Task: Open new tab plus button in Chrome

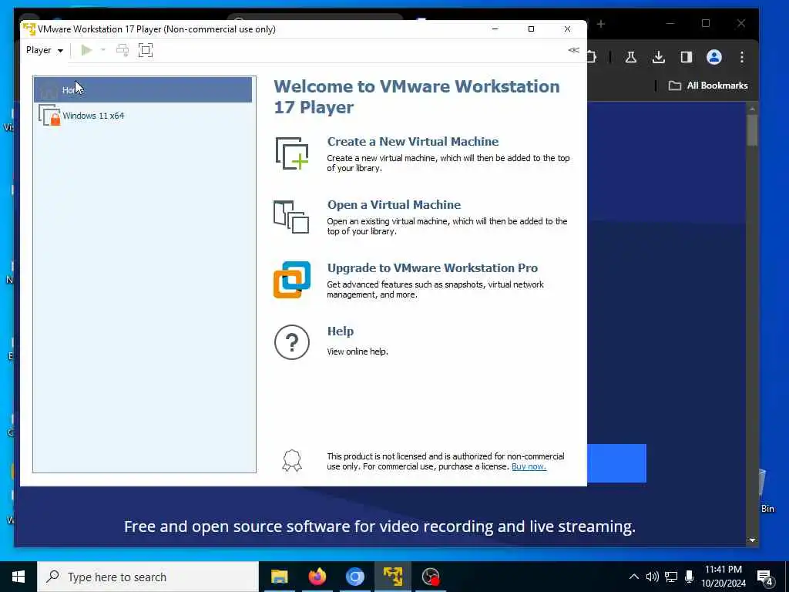Action: pyautogui.click(x=601, y=24)
